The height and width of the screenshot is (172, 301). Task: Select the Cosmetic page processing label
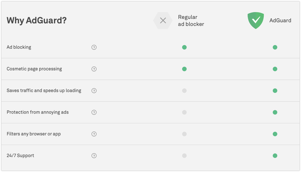click(34, 69)
